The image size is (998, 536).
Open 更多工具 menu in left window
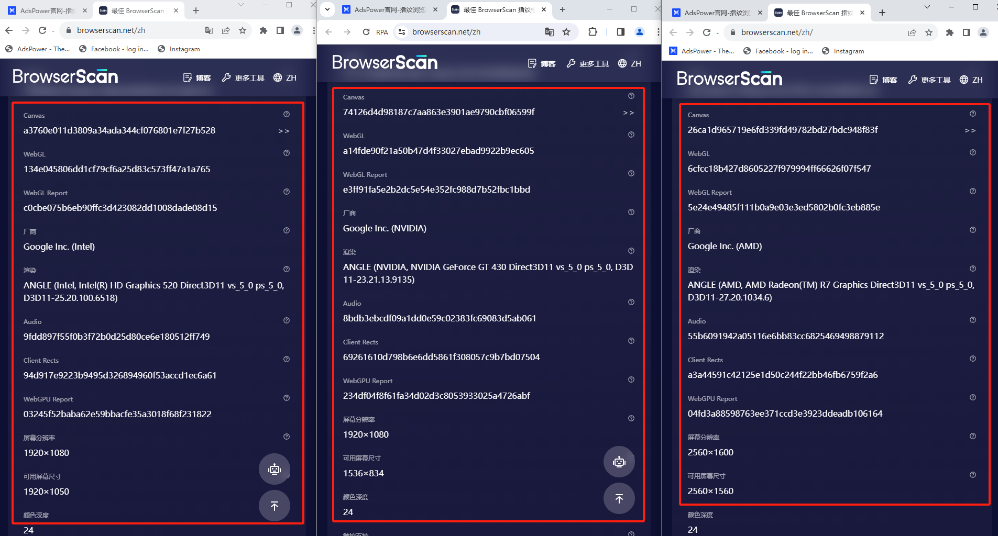(243, 77)
